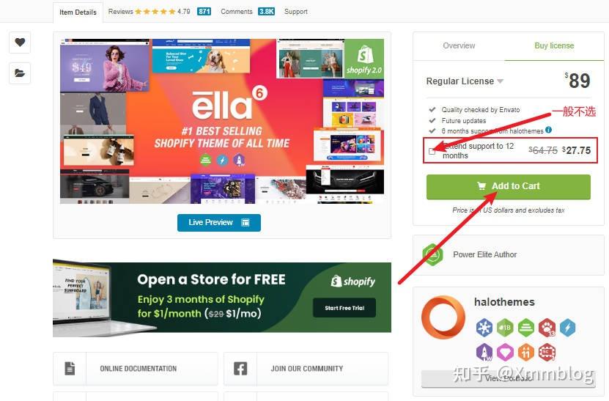
Task: Click the pink heart badge
Action: 505,353
